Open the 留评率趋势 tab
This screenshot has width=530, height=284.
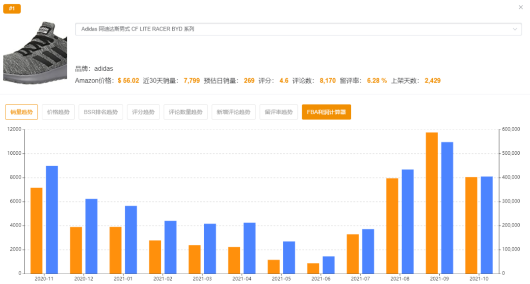(x=279, y=112)
